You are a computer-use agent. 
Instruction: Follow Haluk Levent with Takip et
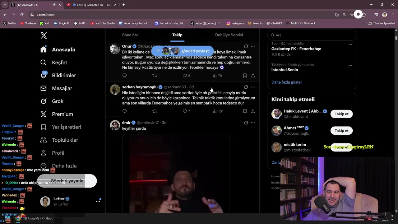pos(341,114)
